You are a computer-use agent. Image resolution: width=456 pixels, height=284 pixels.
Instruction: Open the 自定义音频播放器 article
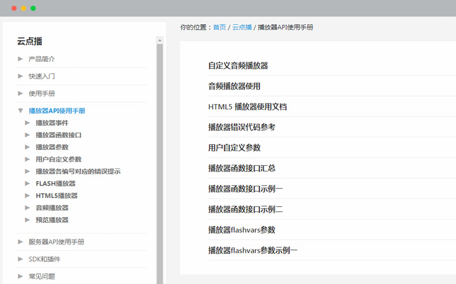(238, 66)
